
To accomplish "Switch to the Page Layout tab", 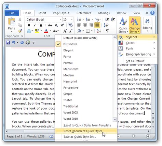I will coord(61,13).
